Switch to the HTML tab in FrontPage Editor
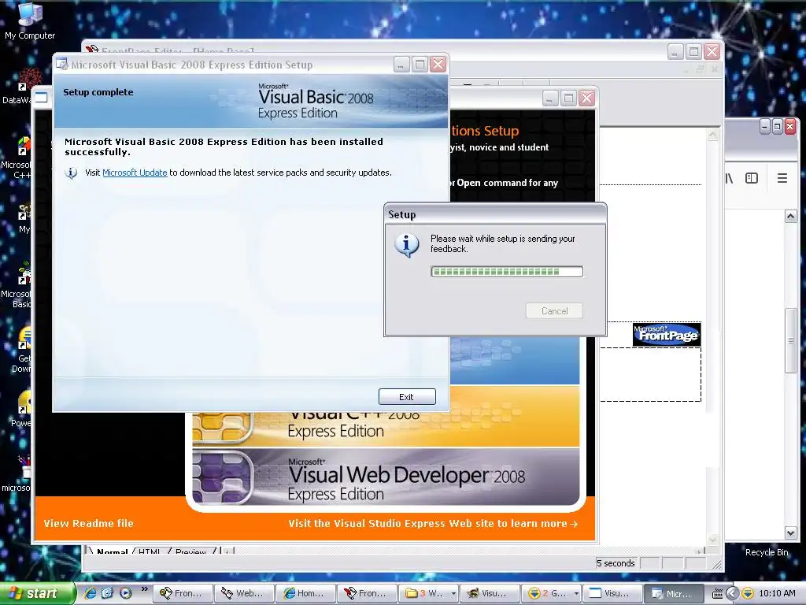This screenshot has height=605, width=806. coord(149,551)
